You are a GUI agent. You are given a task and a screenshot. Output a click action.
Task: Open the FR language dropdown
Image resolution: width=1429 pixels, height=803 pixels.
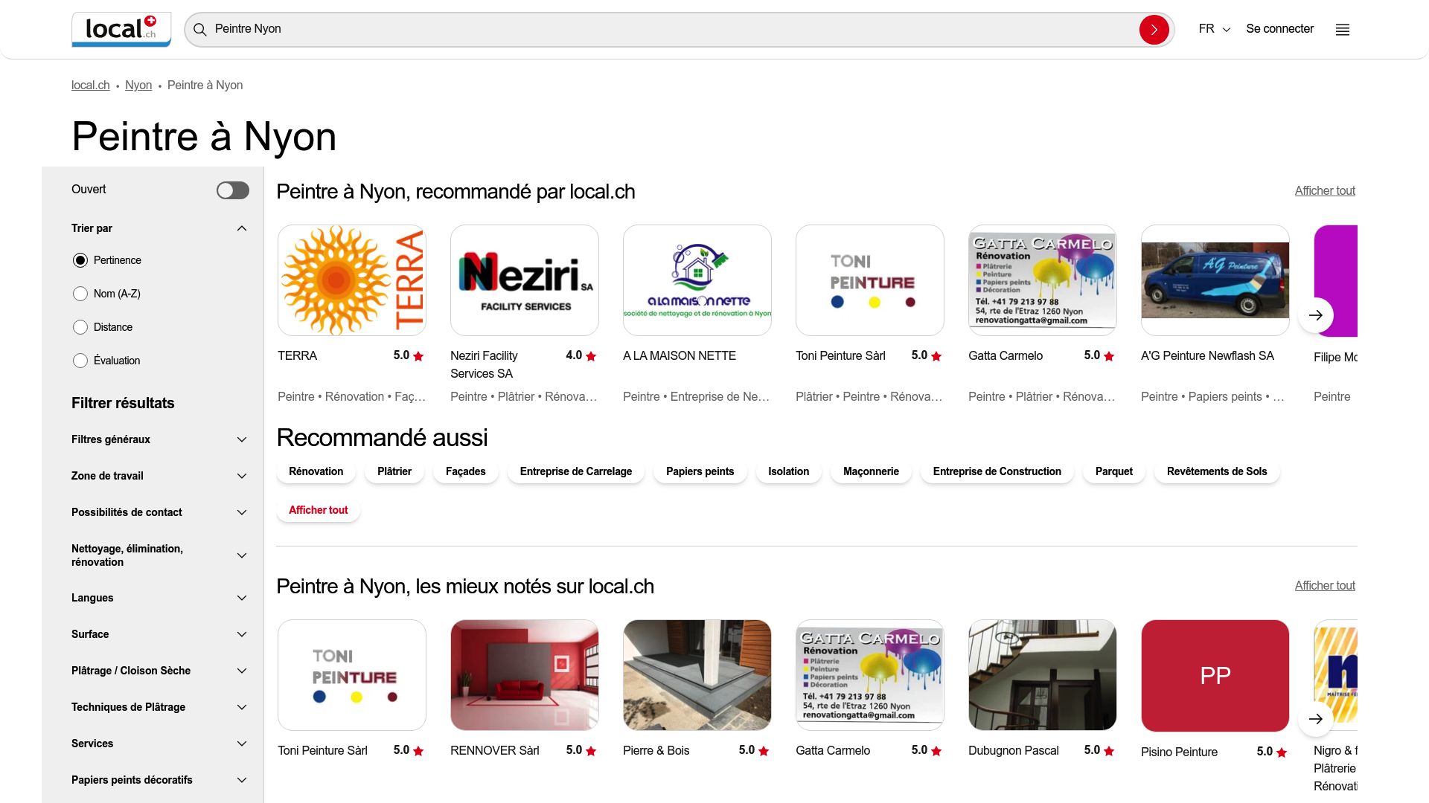(1213, 29)
